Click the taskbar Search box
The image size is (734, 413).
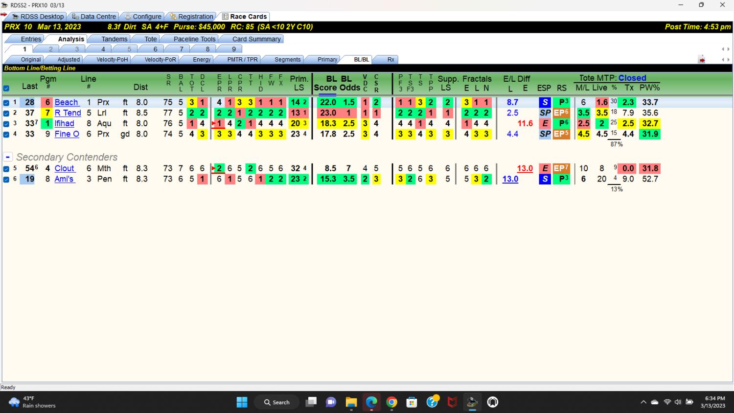tap(276, 402)
